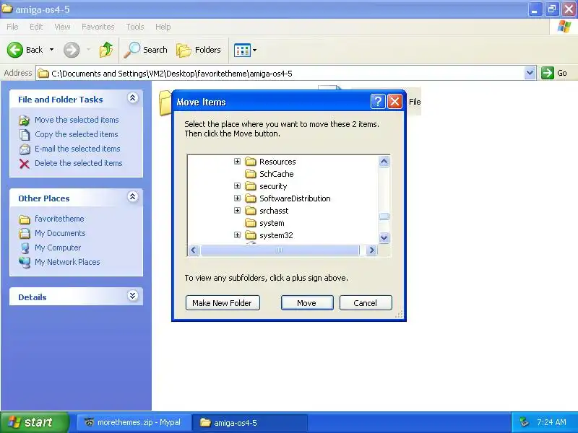Collapse the Other Places panel
This screenshot has width=578, height=433.
pos(133,197)
